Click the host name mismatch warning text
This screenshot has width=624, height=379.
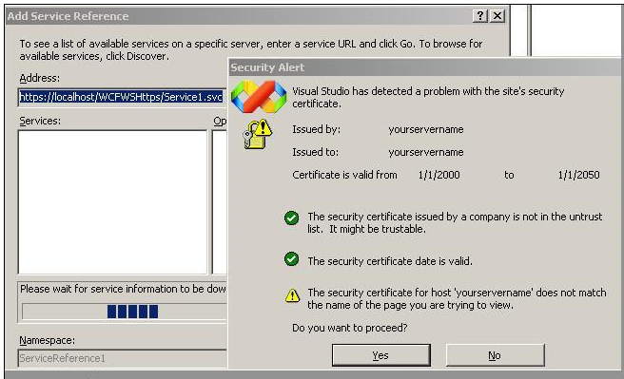click(x=457, y=299)
